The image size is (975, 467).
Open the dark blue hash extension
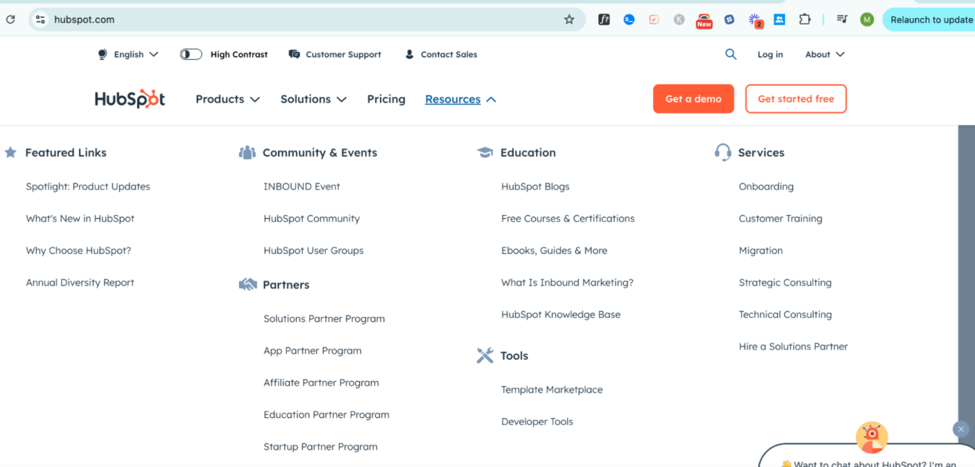point(729,19)
